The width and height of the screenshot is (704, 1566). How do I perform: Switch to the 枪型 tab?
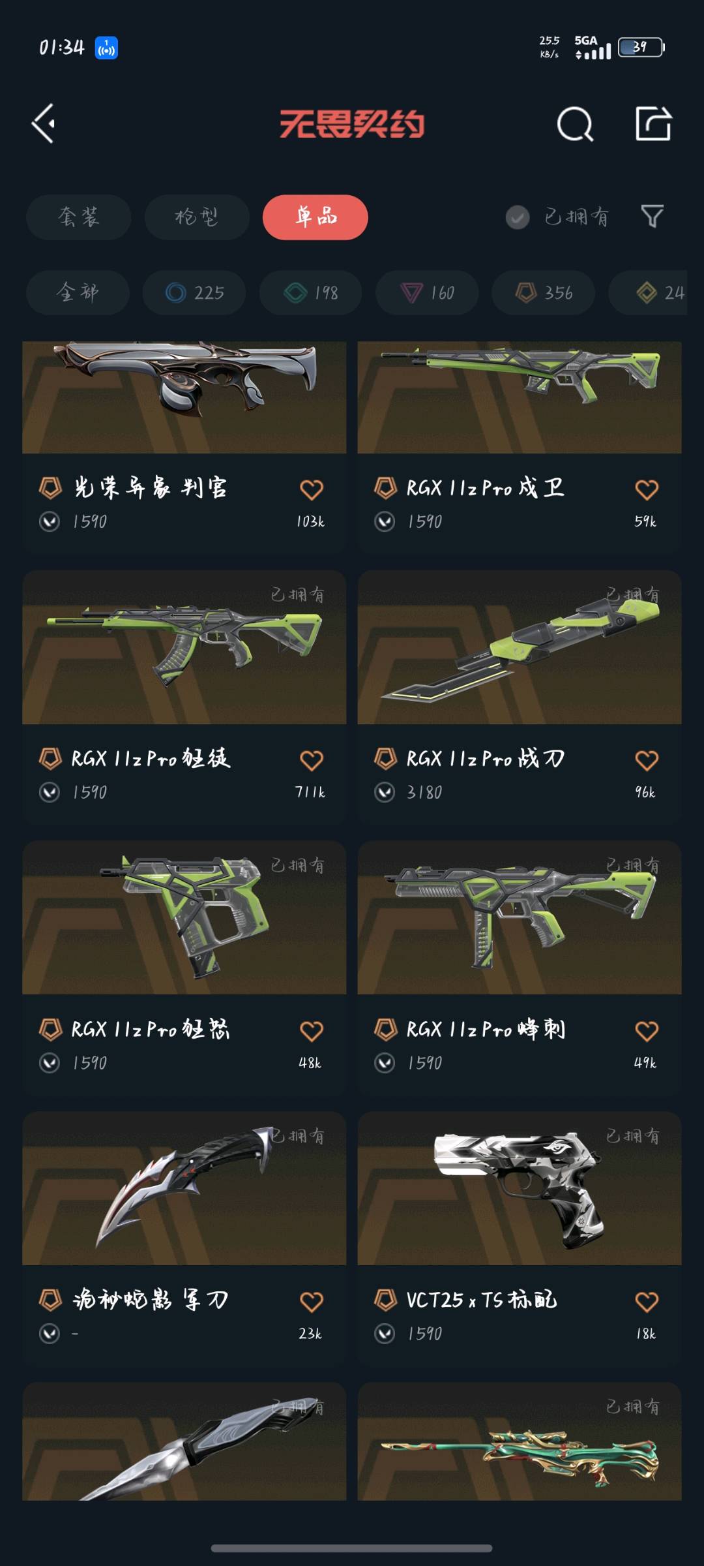coord(197,217)
